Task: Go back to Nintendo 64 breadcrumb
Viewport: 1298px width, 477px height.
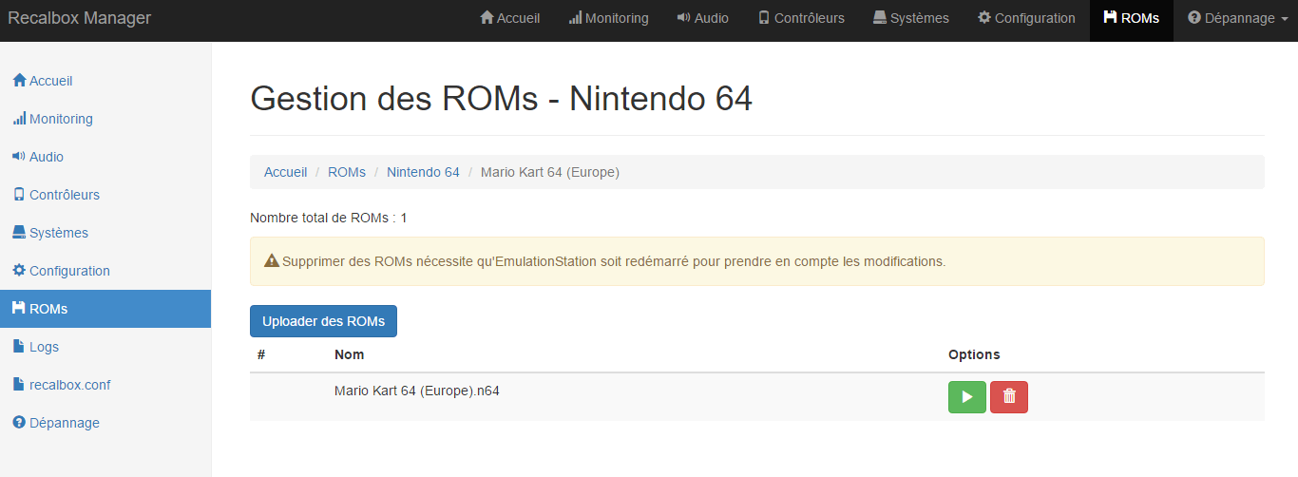Action: tap(423, 172)
